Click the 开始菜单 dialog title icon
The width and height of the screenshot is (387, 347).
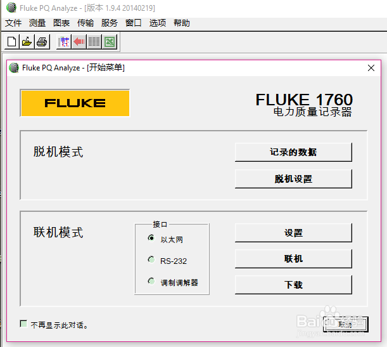click(x=14, y=68)
